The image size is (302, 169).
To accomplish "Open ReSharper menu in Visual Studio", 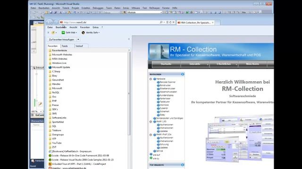I will click(x=154, y=8).
